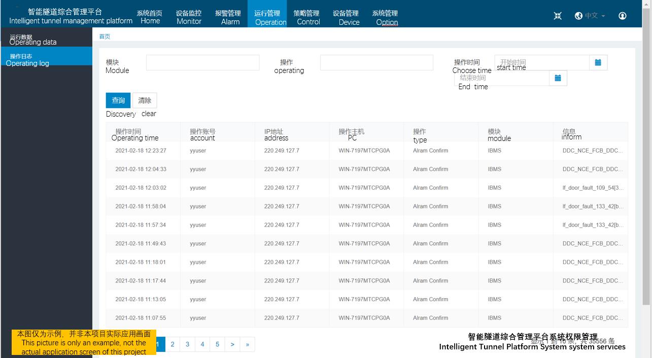The height and width of the screenshot is (358, 652).
Task: Go to page 2
Action: pyautogui.click(x=173, y=344)
